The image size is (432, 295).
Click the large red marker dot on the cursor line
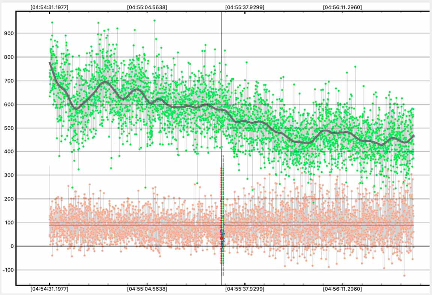[x=222, y=238]
